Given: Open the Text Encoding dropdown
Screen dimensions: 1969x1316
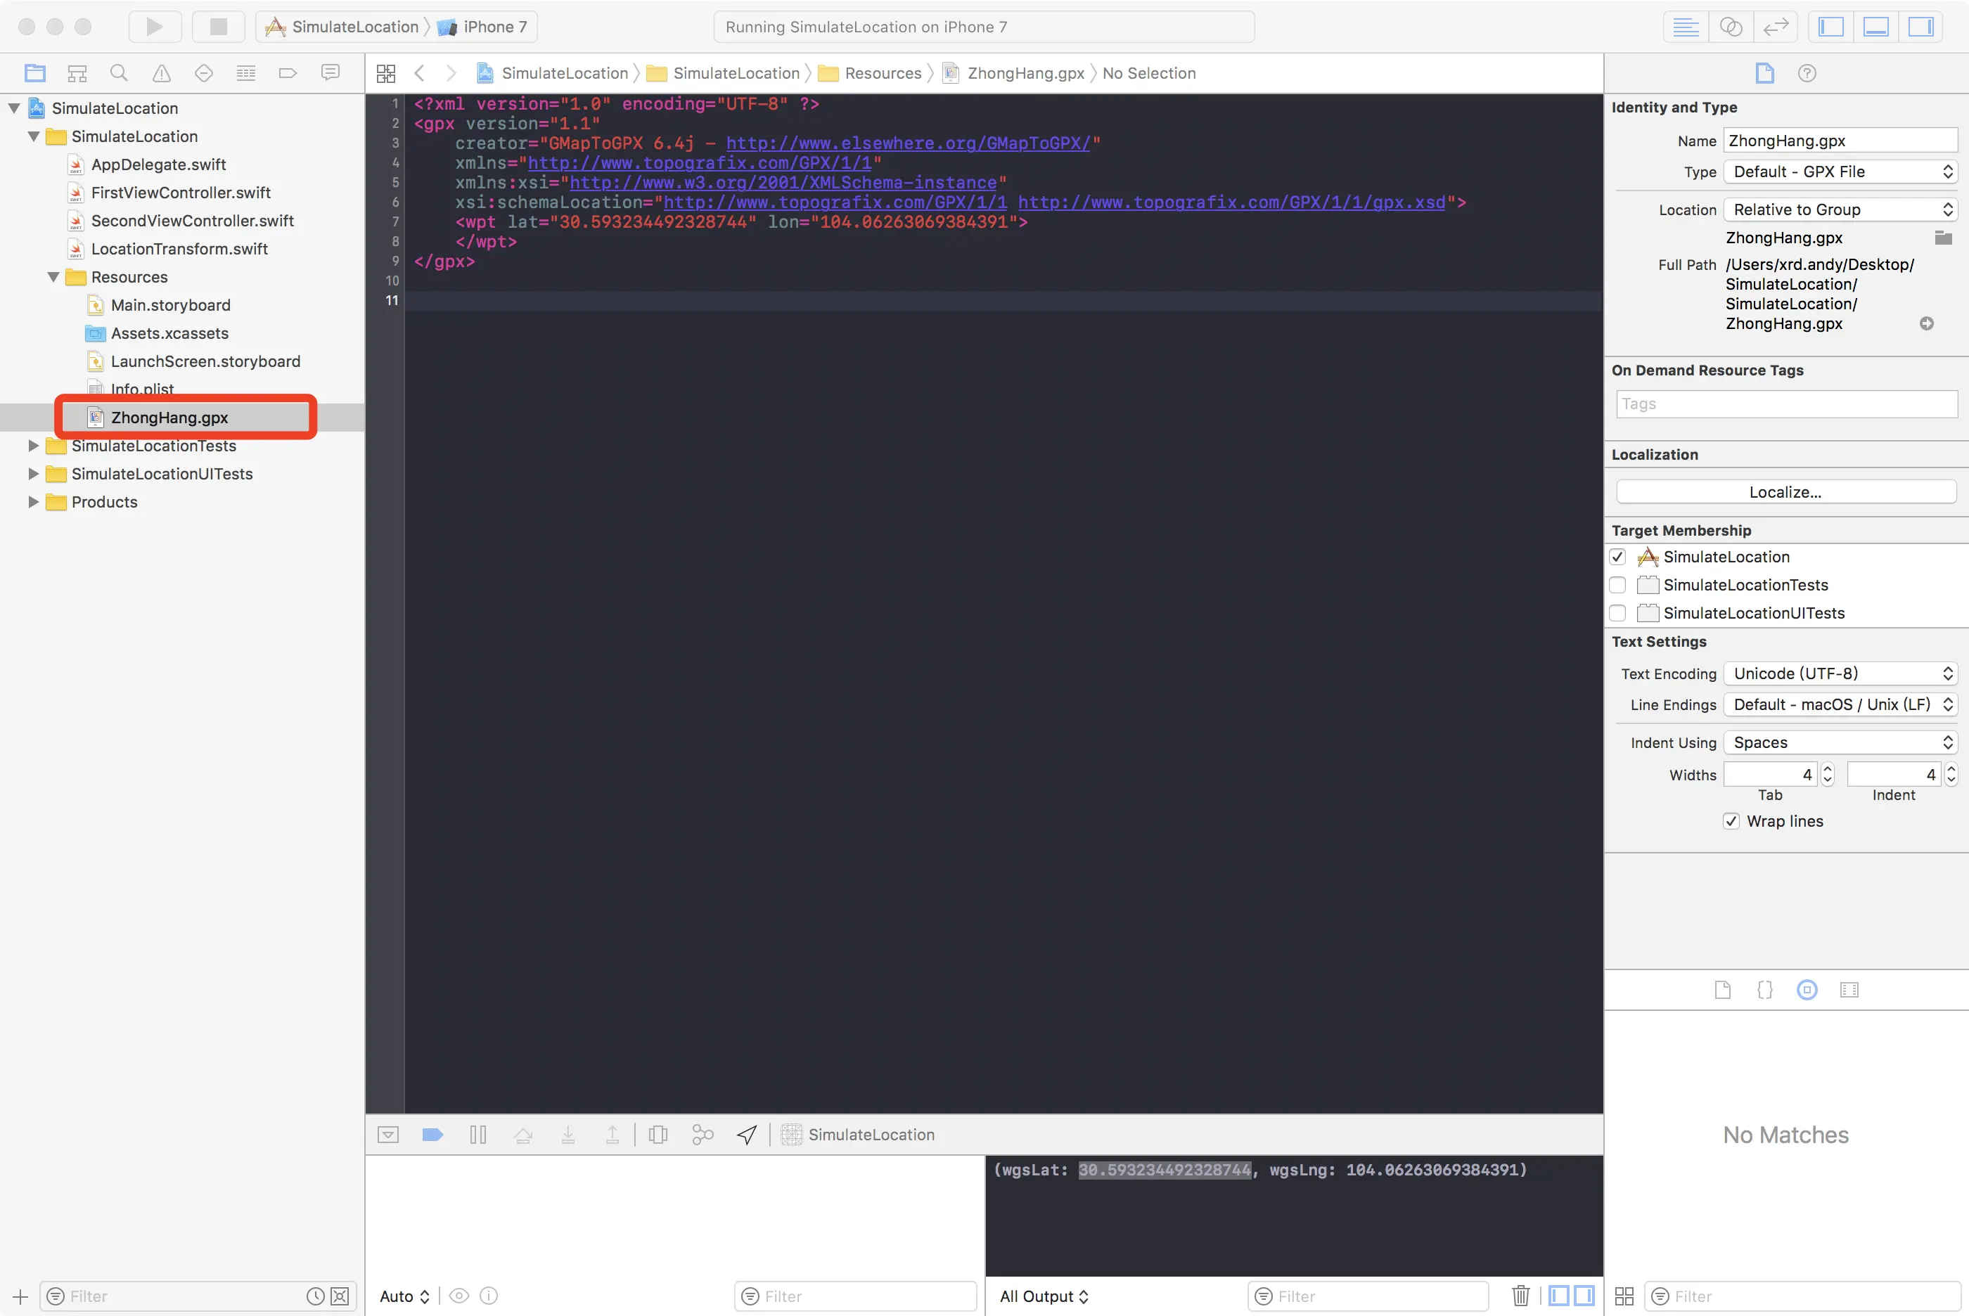Looking at the screenshot, I should tap(1840, 673).
